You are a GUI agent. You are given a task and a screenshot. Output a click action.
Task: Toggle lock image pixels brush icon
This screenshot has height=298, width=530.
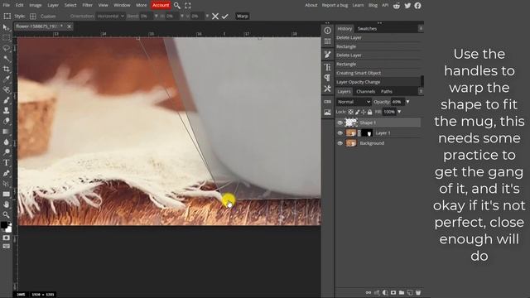[357, 112]
